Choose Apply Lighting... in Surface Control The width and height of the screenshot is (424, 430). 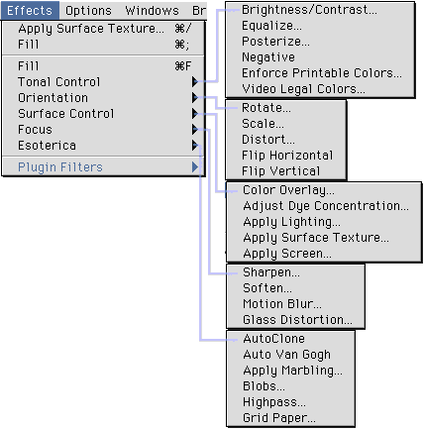291,222
